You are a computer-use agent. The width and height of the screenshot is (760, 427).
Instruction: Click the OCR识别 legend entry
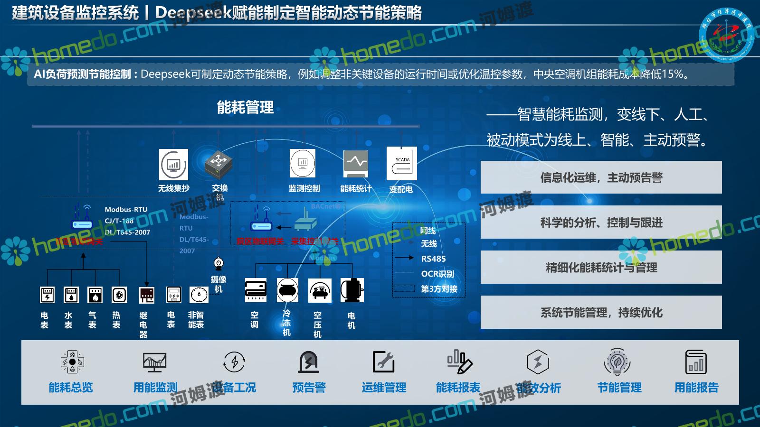click(437, 274)
